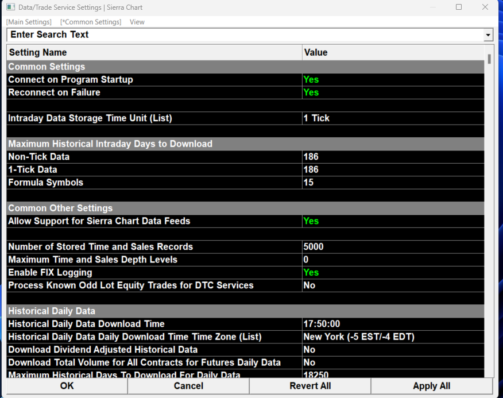Image resolution: width=503 pixels, height=398 pixels.
Task: Close the Data/Trade Service Settings window
Action: pyautogui.click(x=485, y=7)
